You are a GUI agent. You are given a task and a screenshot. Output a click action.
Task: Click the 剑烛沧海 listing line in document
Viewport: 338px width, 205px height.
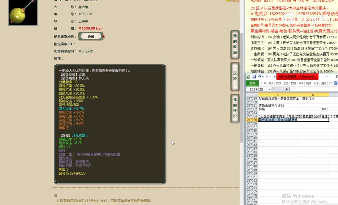[294, 37]
